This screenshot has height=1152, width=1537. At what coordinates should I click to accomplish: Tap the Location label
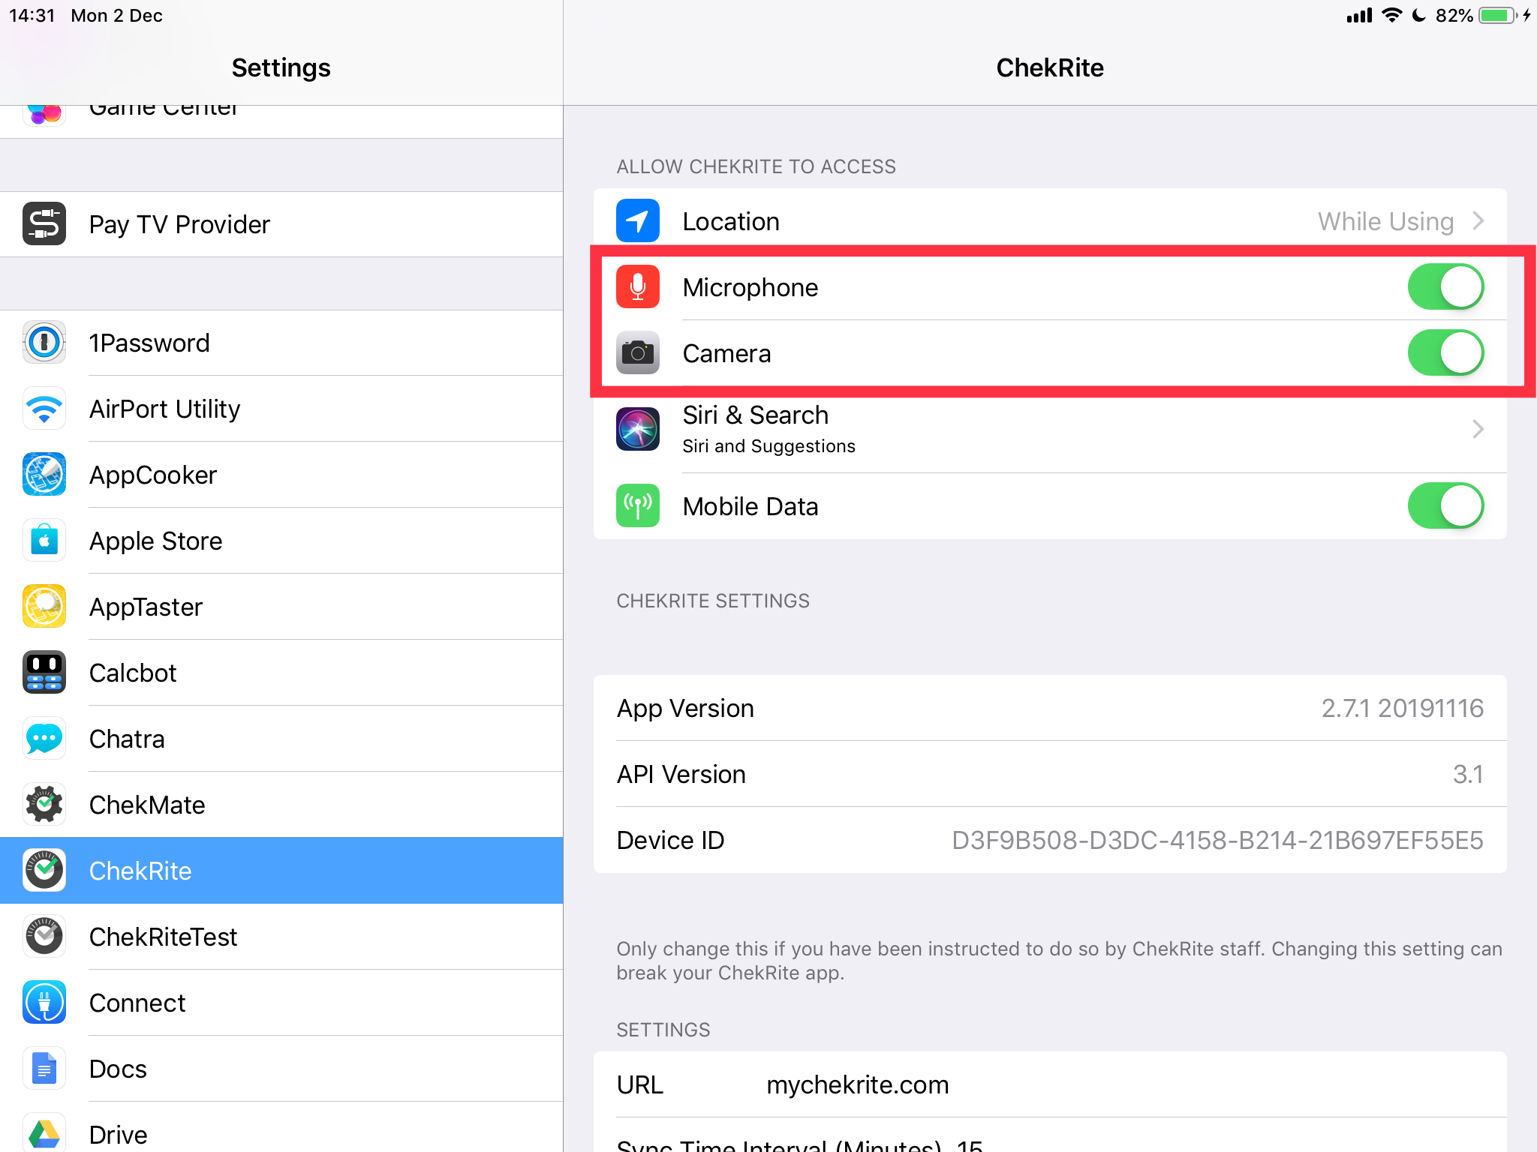click(731, 221)
